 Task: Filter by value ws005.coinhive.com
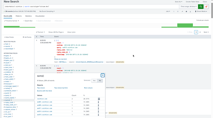[44, 105]
